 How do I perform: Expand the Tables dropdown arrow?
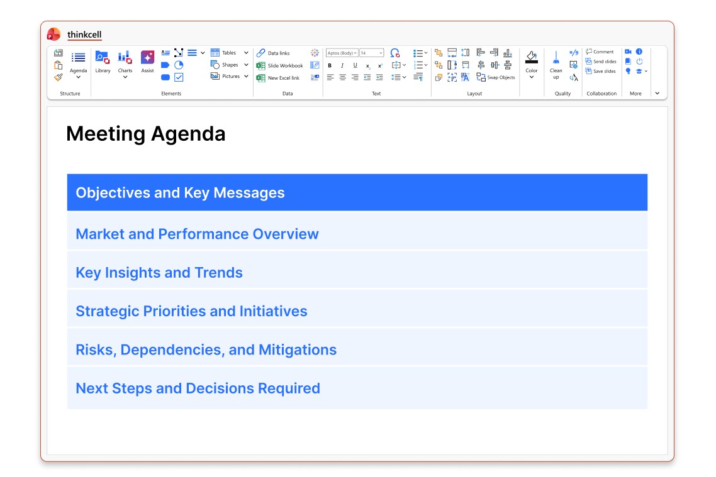pos(246,53)
